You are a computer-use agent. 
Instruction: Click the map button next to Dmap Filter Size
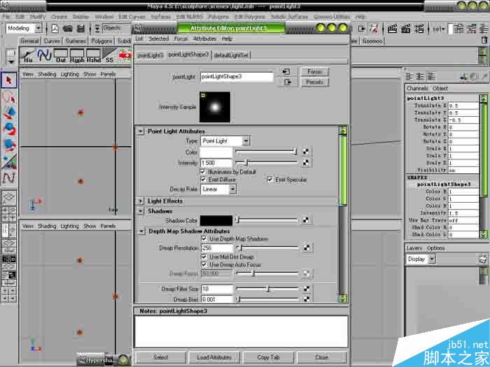(307, 289)
